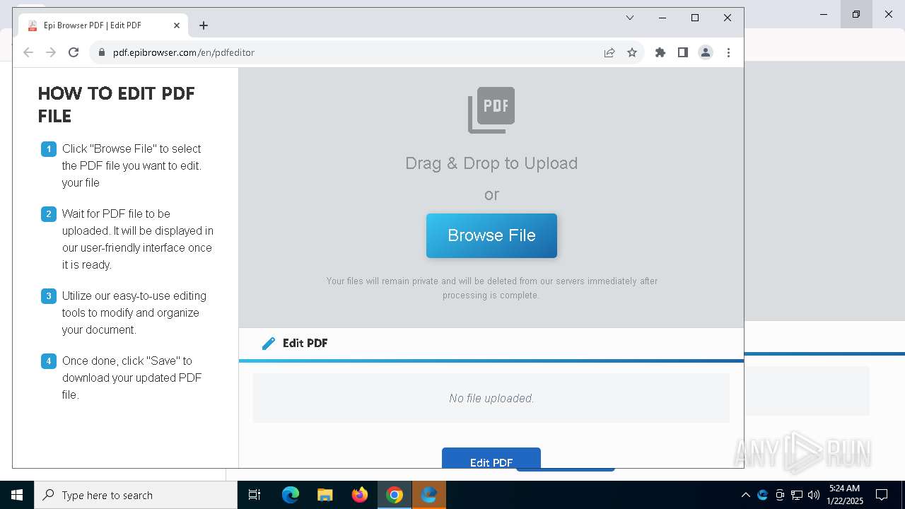This screenshot has height=509, width=905.
Task: Click the Edit PDF button at the bottom
Action: coord(491,457)
